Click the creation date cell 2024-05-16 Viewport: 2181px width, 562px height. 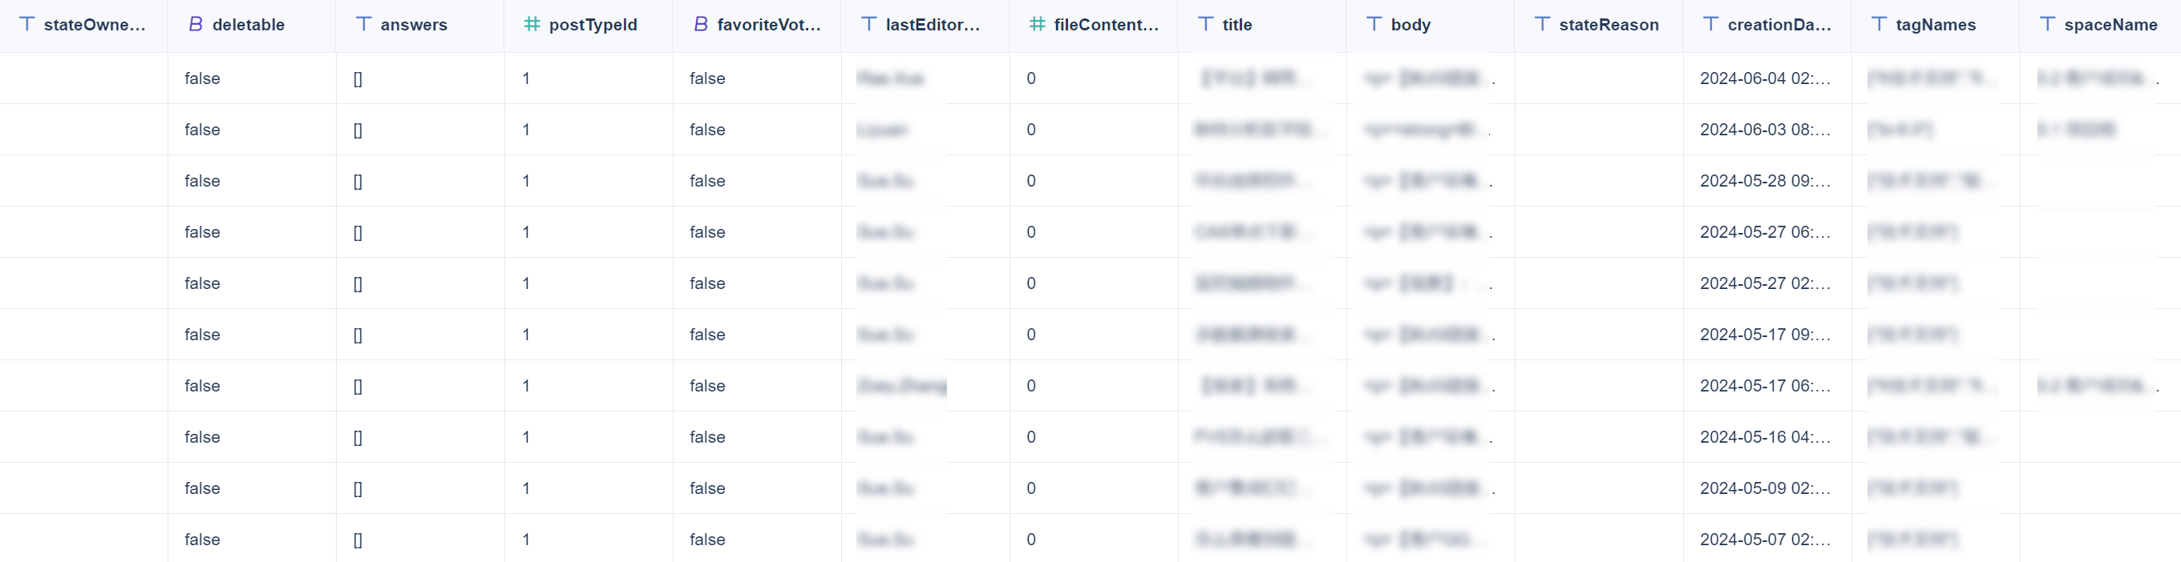pyautogui.click(x=1764, y=437)
